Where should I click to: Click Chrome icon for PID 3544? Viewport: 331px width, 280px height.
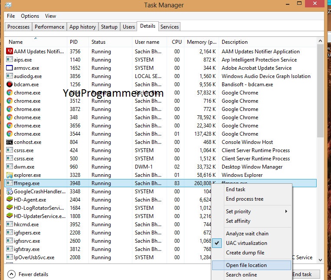pyautogui.click(x=10, y=133)
